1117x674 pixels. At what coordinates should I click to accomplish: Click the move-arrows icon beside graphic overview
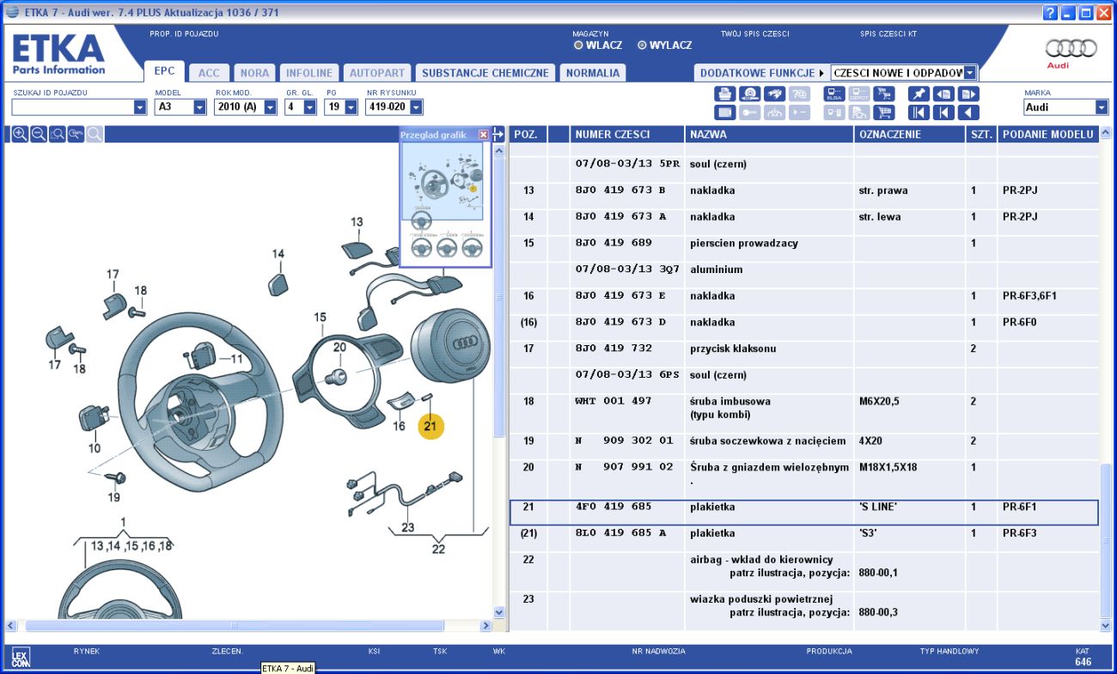[497, 134]
